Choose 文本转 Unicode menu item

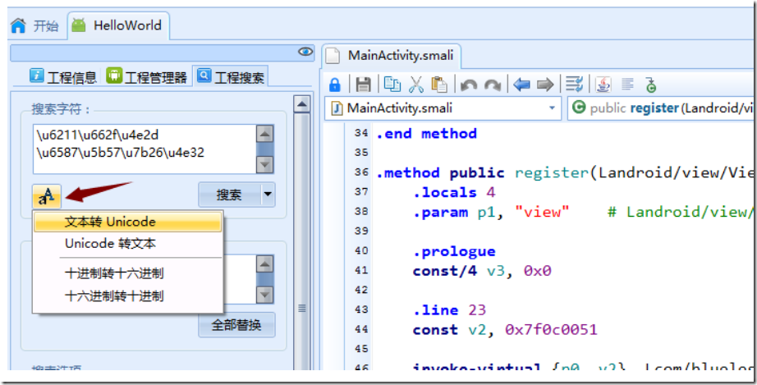pos(128,222)
